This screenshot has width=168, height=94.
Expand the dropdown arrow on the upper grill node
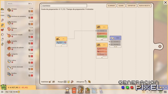[x=100, y=28]
